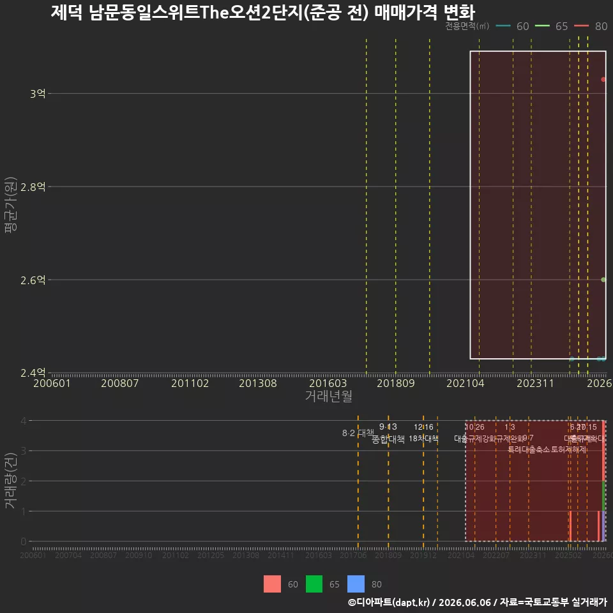Screen dimensions: 613x613
Task: Click the chart title '제덕 남문동일스위트The오션2단지(준공 전) 매매가격 변화'
Action: (x=262, y=12)
